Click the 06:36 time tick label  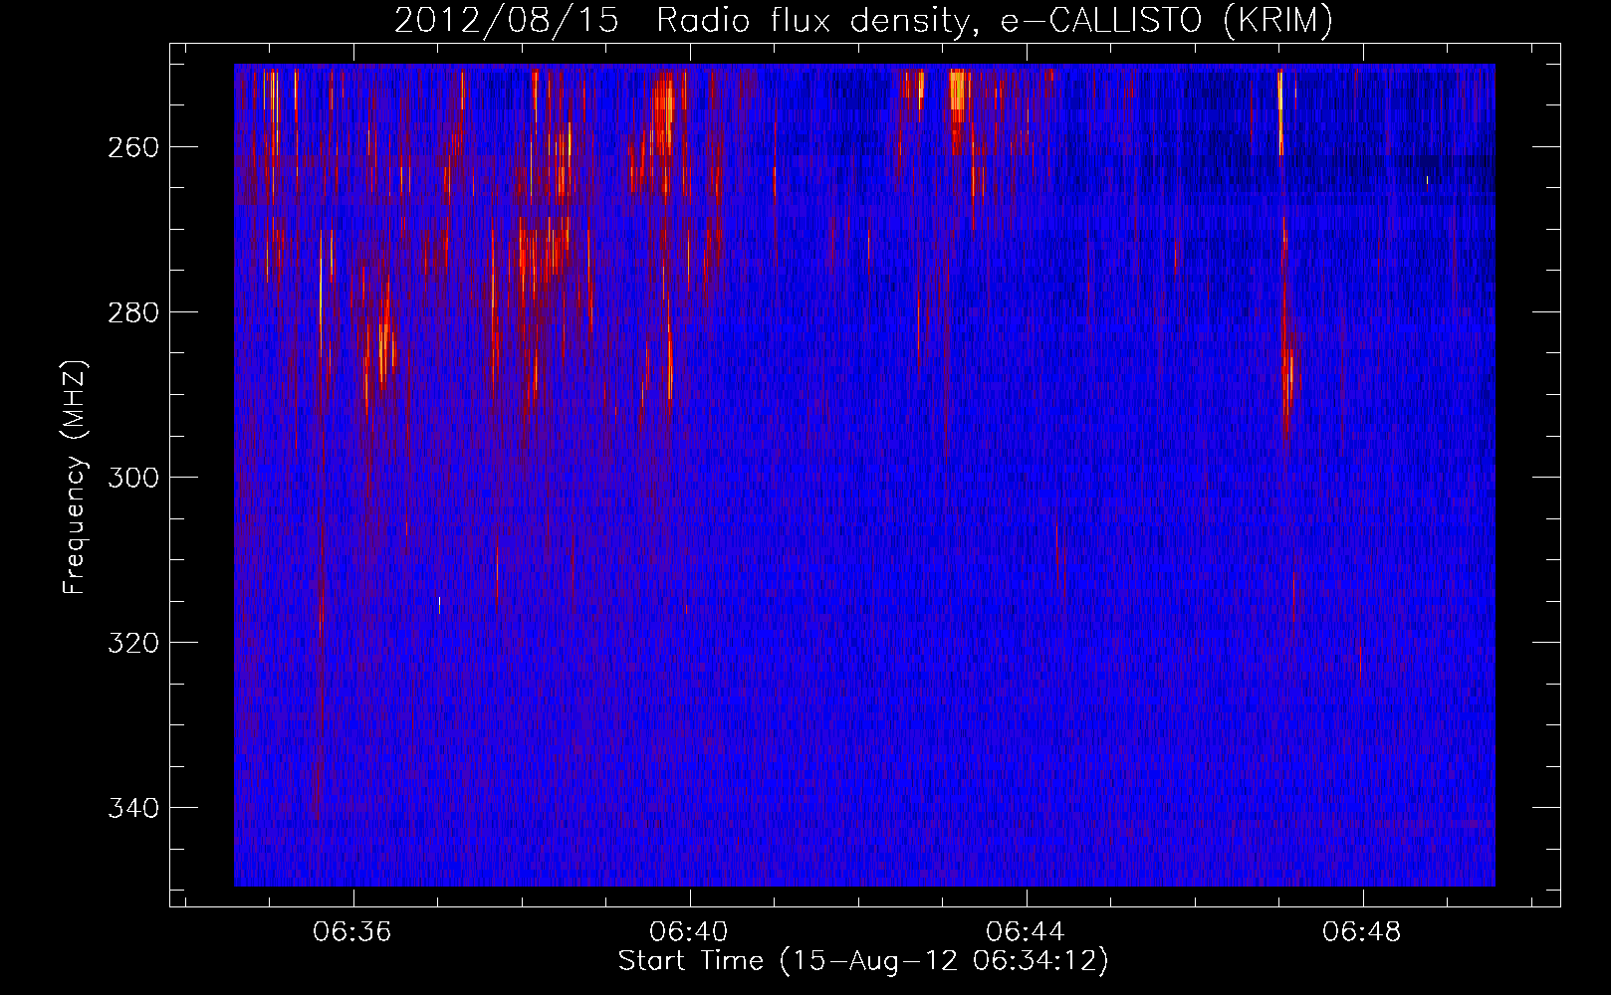(352, 932)
